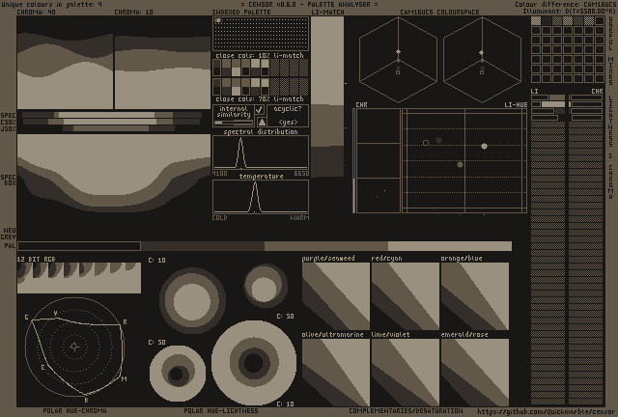The height and width of the screenshot is (417, 618).
Task: Click the lime/violet complementary thumbnail
Action: (406, 372)
